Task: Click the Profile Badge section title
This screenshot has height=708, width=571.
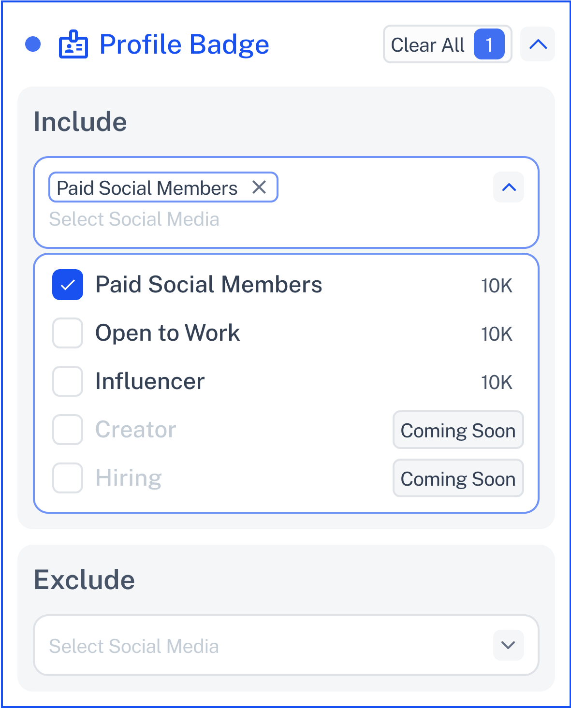Action: pyautogui.click(x=184, y=44)
